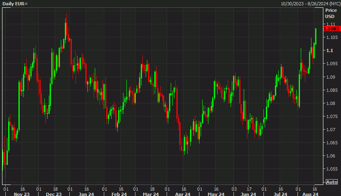The image size is (341, 196).
Task: Click the Jun 24 month label
Action: click(x=248, y=194)
